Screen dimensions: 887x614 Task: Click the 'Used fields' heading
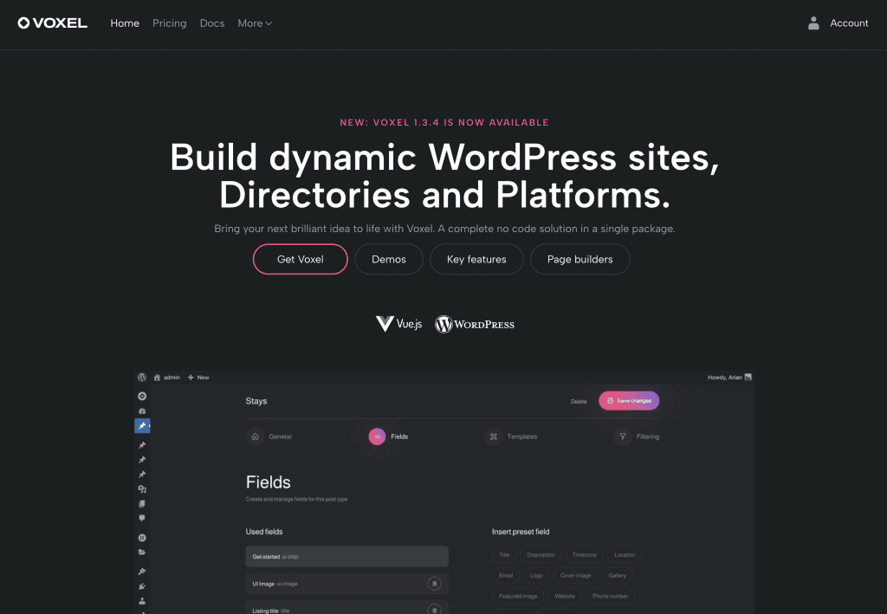pos(264,532)
